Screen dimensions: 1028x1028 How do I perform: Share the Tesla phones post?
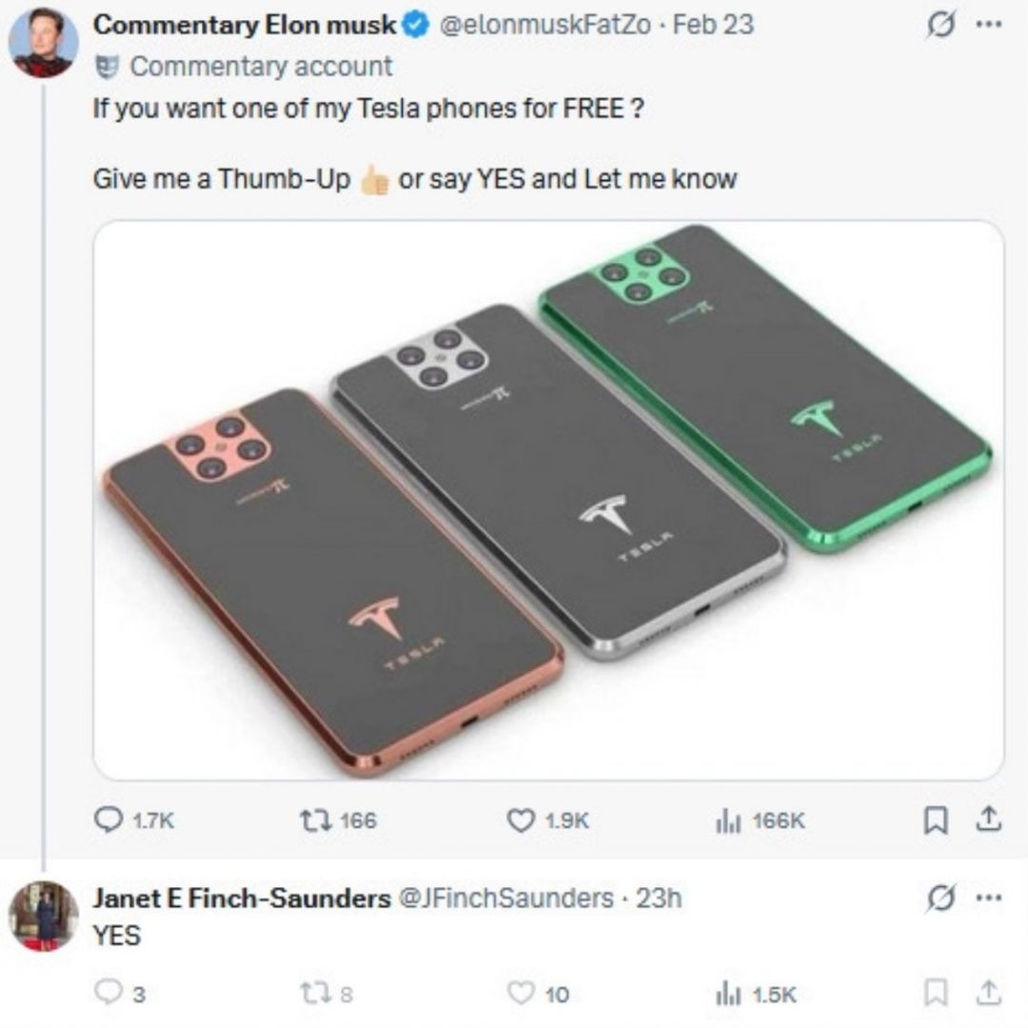[x=990, y=819]
